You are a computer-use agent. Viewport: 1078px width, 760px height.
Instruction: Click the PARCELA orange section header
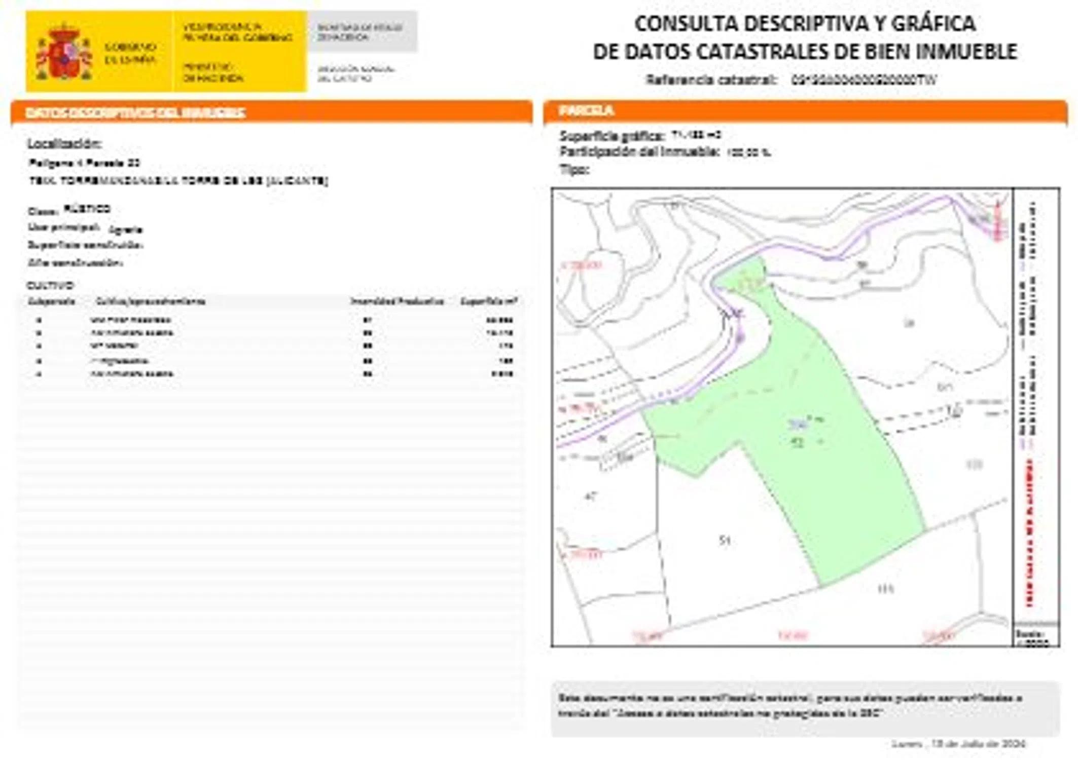click(586, 111)
